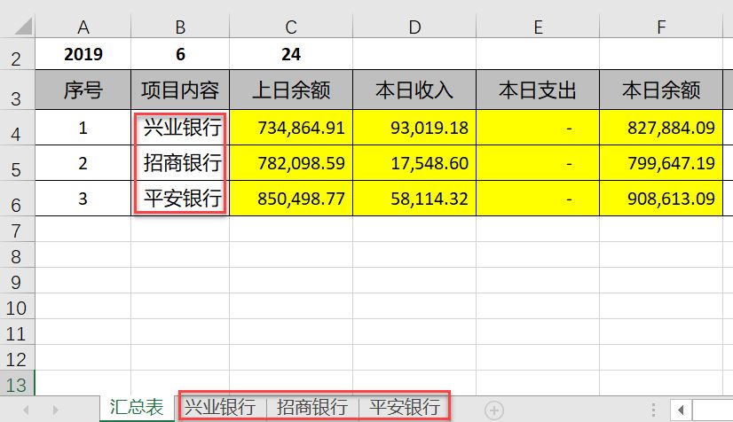
Task: Click cell 799,647.19
Action: tap(661, 163)
